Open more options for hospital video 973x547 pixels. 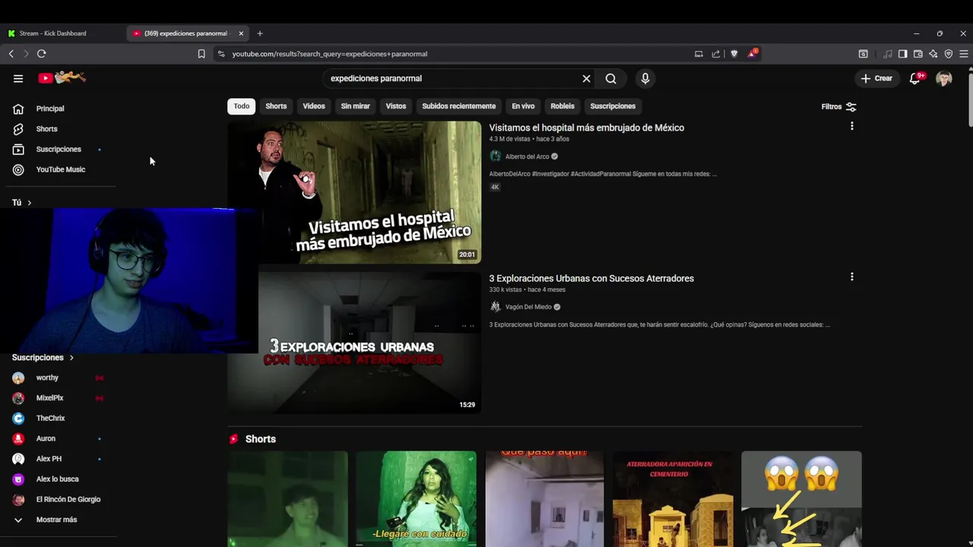pyautogui.click(x=852, y=126)
